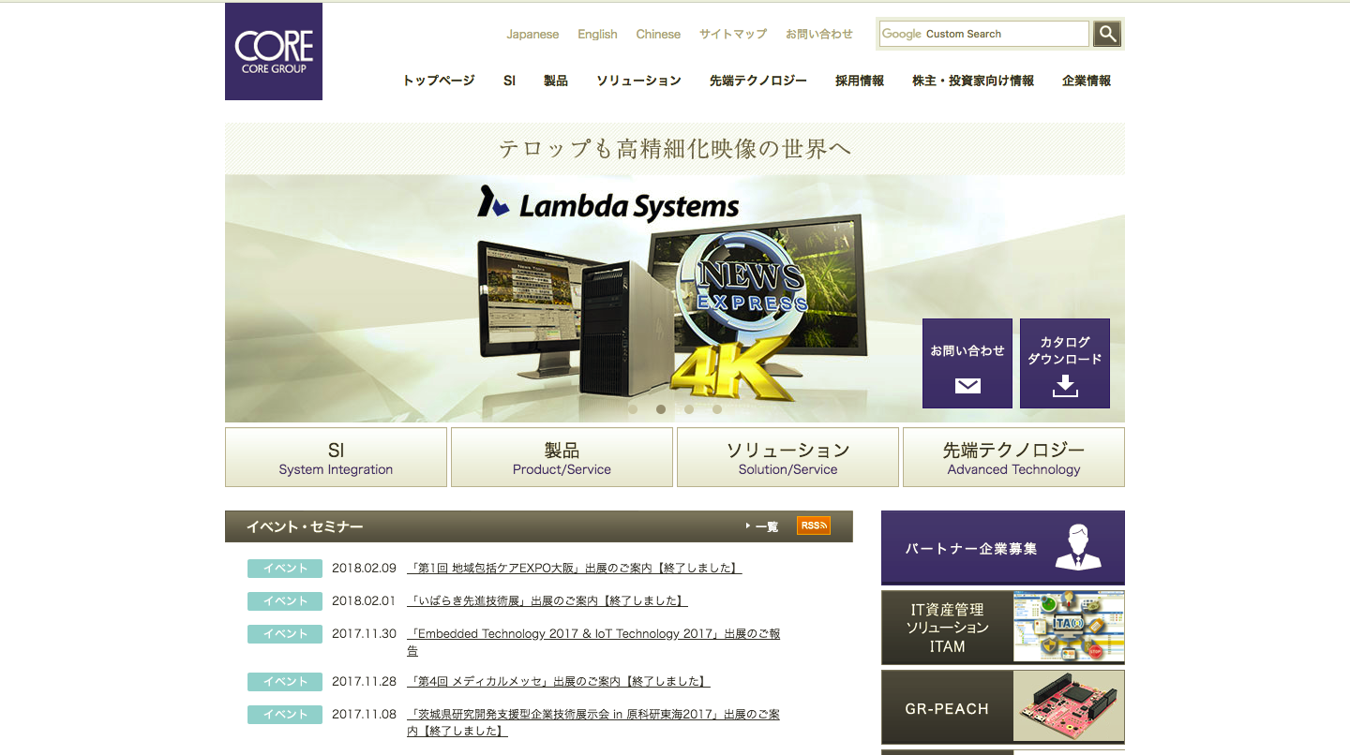The height and width of the screenshot is (755, 1350).
Task: Click the イベント・セミナー section heading
Action: (x=305, y=526)
